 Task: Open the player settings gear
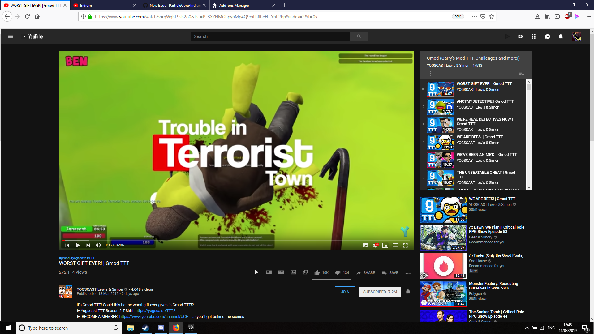[375, 245]
